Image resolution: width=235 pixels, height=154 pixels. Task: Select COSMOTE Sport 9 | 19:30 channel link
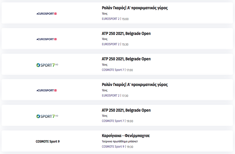tap(117, 147)
